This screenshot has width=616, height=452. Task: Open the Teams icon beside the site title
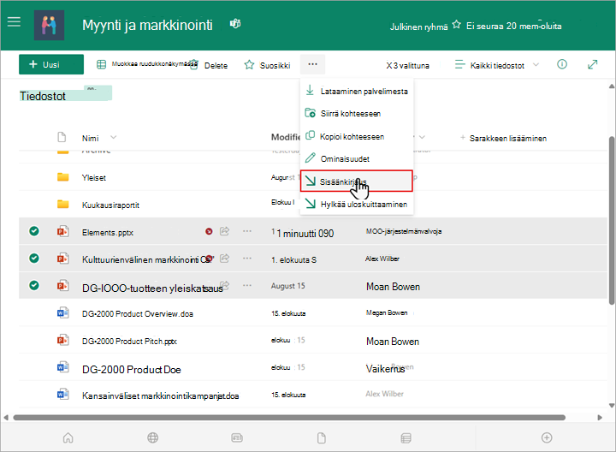click(235, 24)
